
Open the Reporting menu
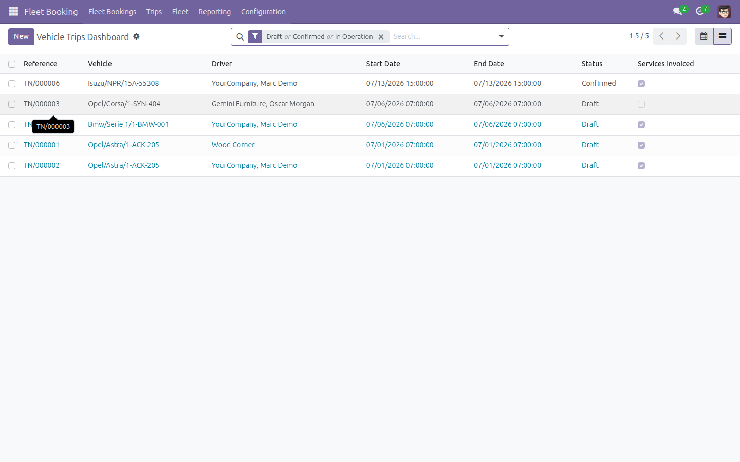click(x=214, y=12)
